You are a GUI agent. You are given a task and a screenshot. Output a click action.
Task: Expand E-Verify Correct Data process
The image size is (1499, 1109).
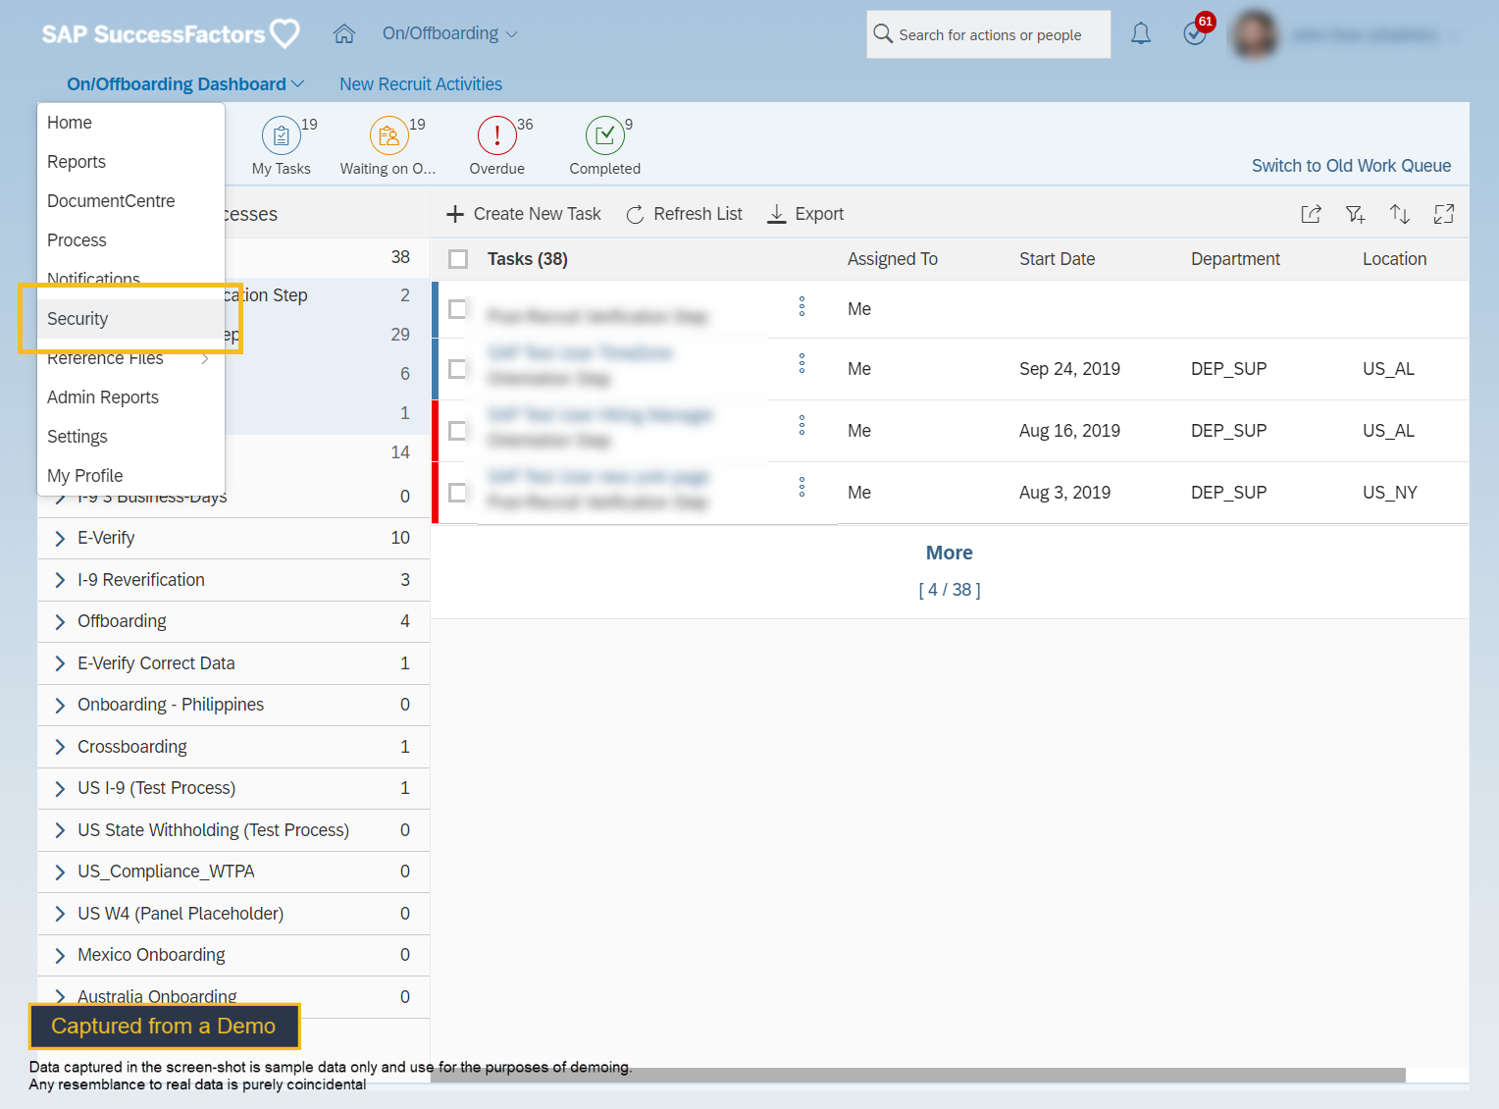60,663
